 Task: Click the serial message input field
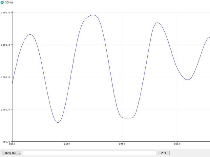click(89, 153)
